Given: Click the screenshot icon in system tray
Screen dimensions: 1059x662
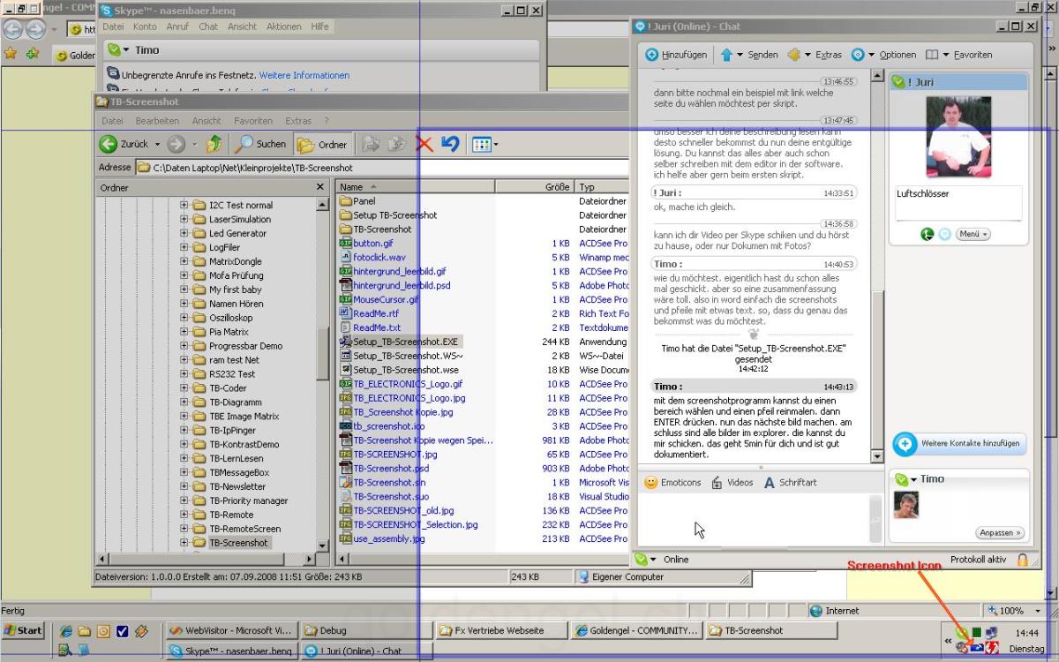Looking at the screenshot, I should coord(977,648).
